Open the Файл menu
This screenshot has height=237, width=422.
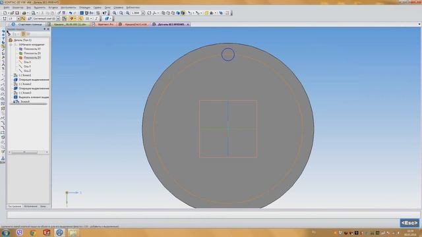(x=7, y=7)
